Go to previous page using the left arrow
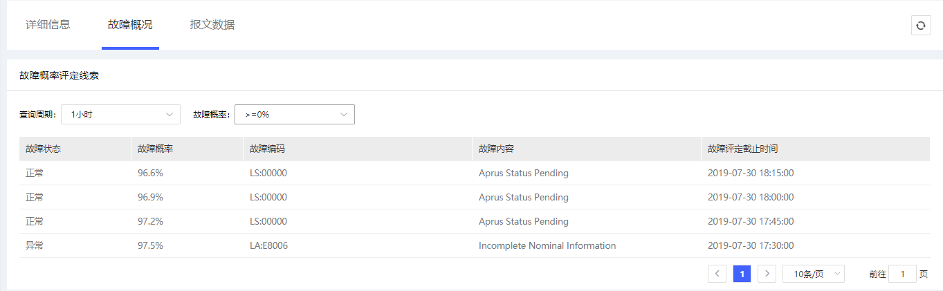Screen dimensions: 943x291 point(717,274)
